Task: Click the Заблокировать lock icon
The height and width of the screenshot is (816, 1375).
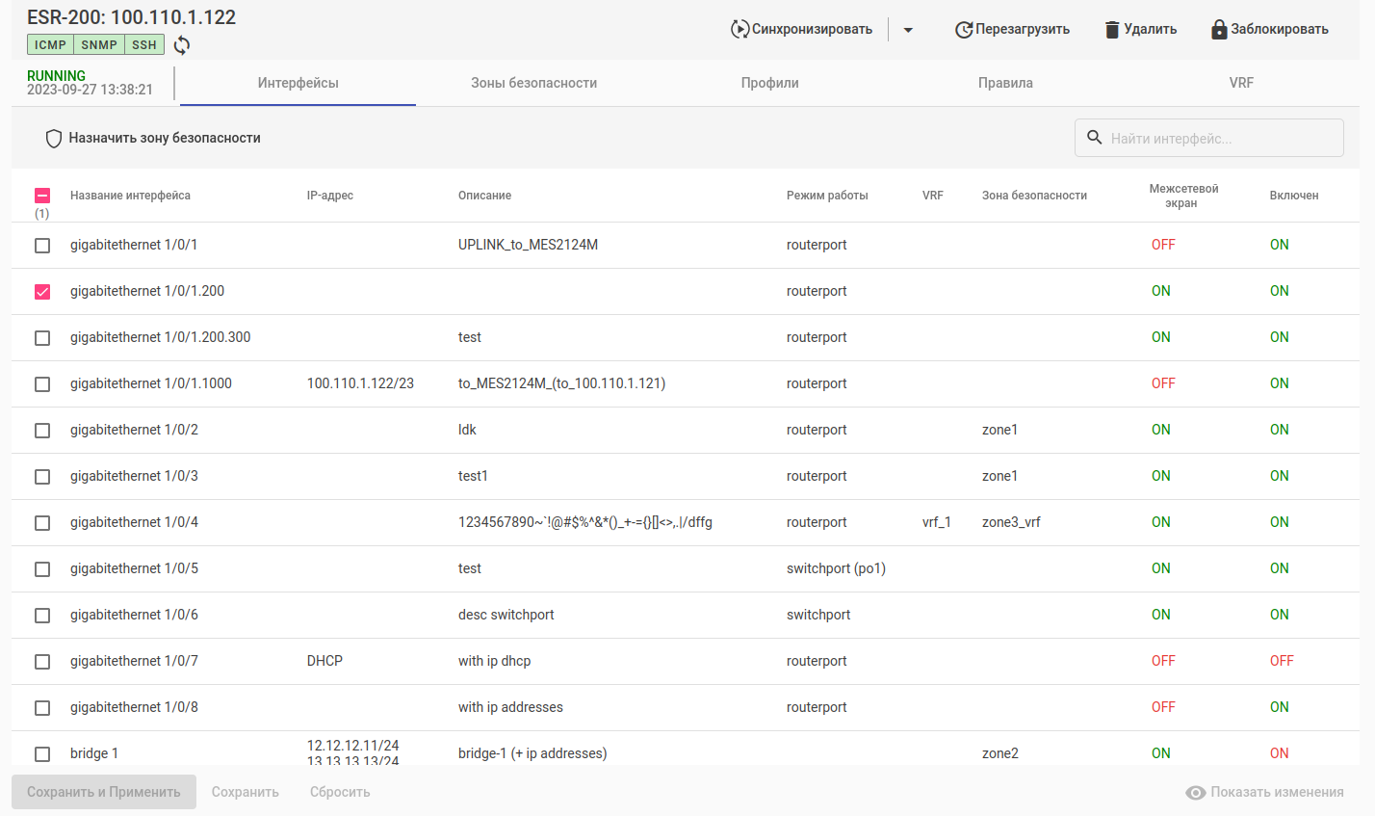Action: [1219, 30]
